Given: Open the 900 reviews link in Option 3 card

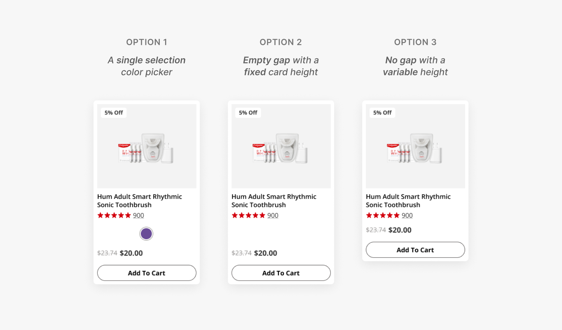Looking at the screenshot, I should tap(407, 215).
